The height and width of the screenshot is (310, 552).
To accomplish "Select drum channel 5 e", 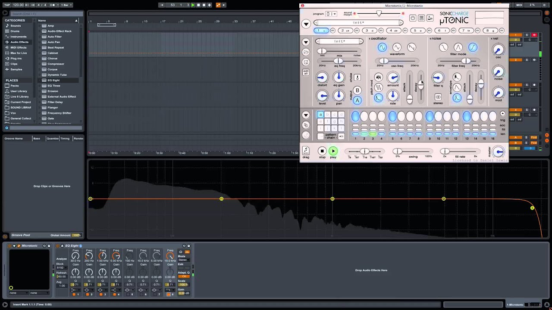I will pyautogui.click(x=417, y=31).
